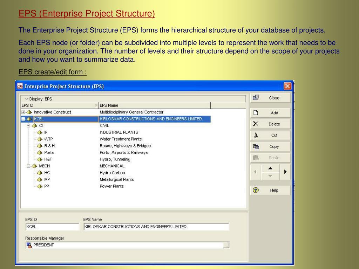
Task: Click the H&T node pyramid icon
Action: [40, 159]
